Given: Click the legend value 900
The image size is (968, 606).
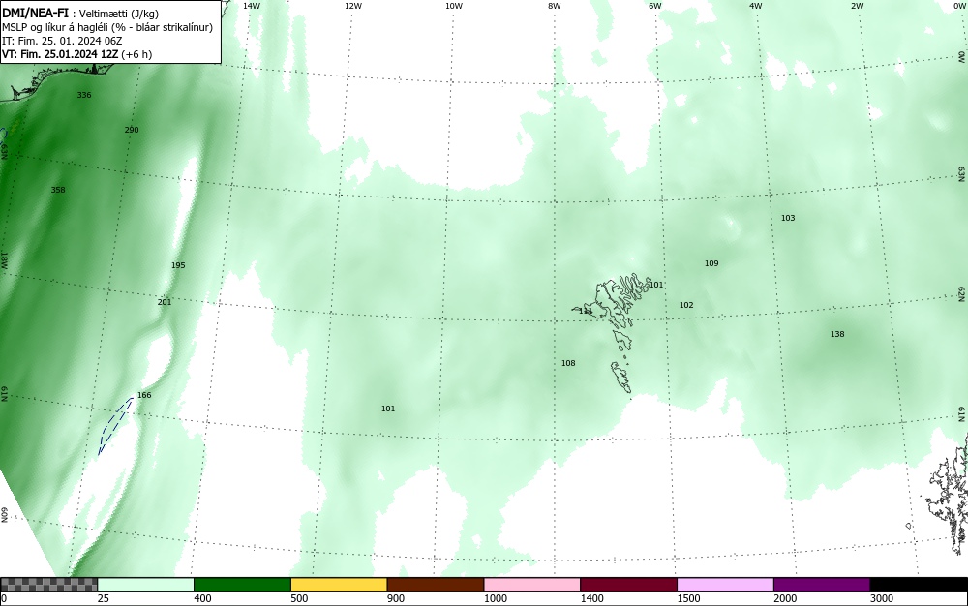Looking at the screenshot, I should [396, 598].
